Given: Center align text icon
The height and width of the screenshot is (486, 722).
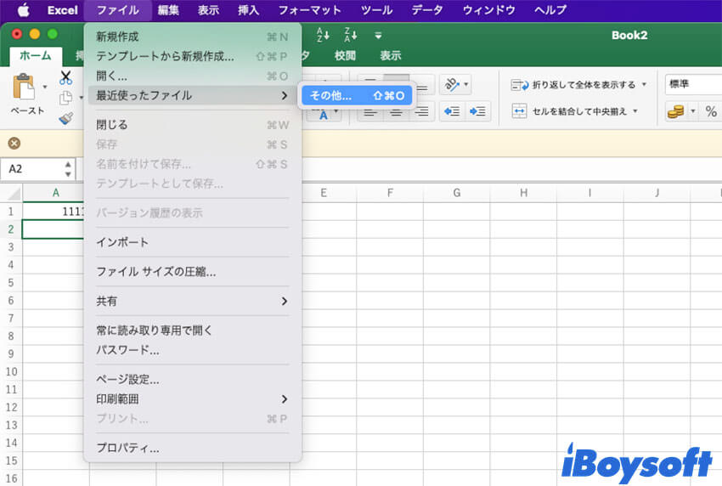Looking at the screenshot, I should pos(396,111).
